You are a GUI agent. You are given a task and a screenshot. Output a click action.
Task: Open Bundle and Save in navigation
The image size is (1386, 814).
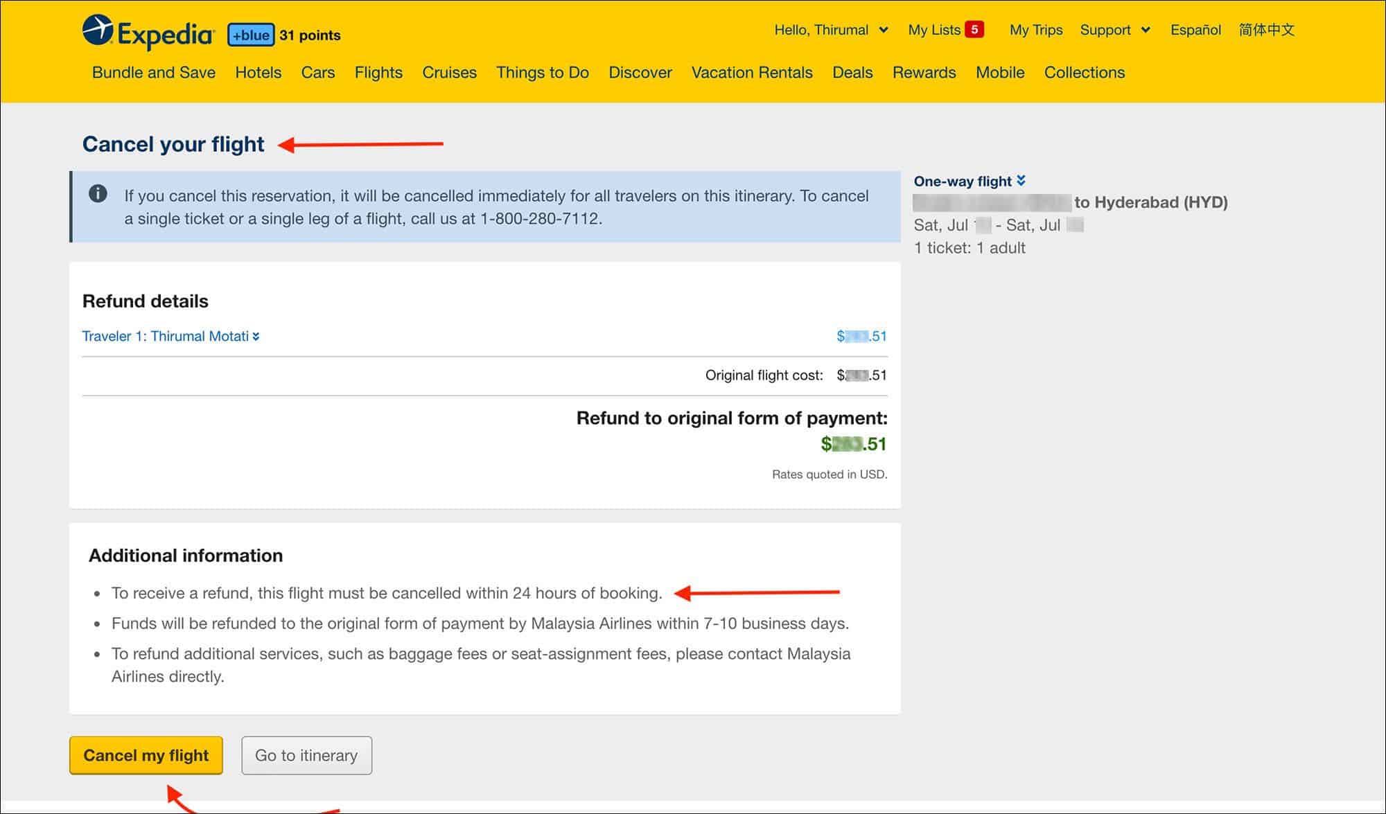(x=154, y=73)
